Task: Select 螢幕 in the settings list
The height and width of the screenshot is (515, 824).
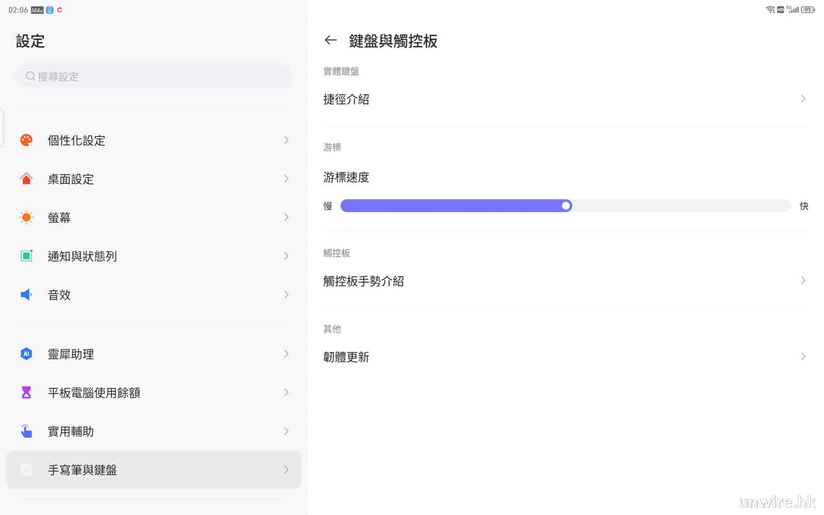Action: point(153,217)
